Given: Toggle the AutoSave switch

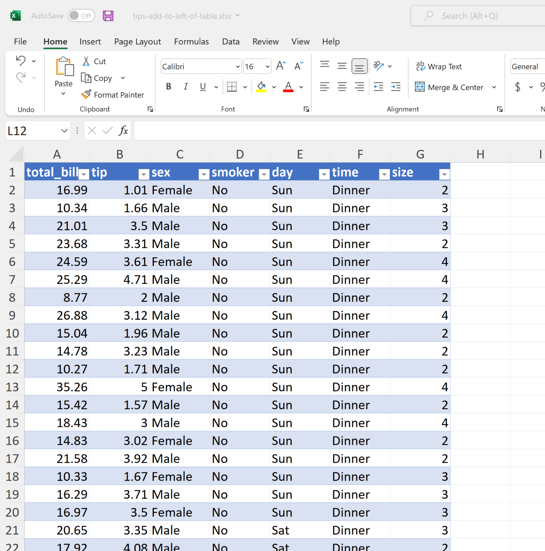Looking at the screenshot, I should (81, 16).
